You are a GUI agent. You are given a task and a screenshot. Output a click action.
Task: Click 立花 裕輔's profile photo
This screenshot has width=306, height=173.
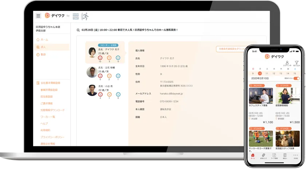coord(92,72)
